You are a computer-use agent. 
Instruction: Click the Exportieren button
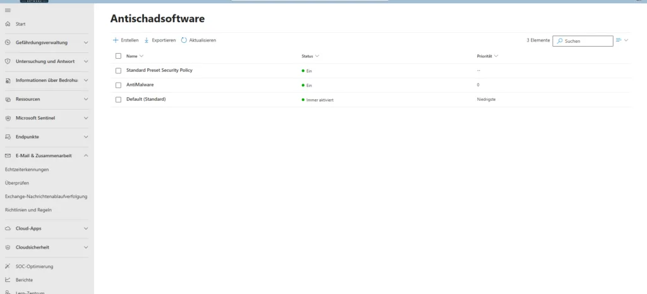(x=160, y=40)
